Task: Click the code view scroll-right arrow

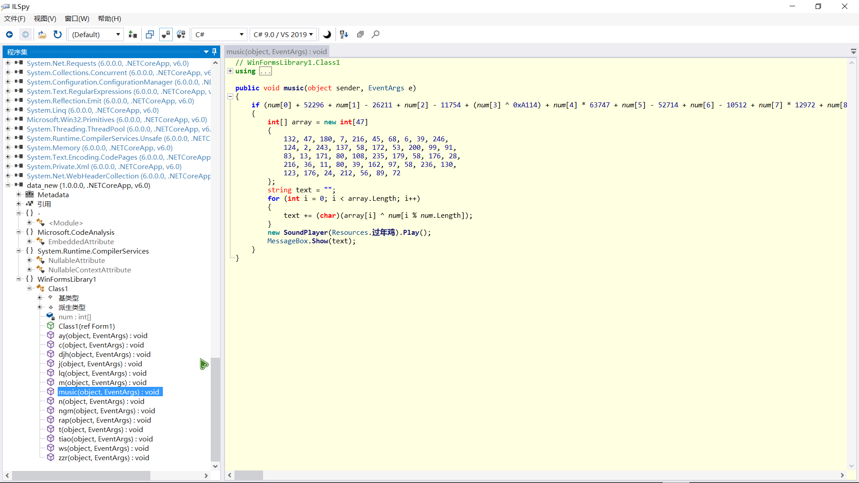Action: [x=842, y=475]
